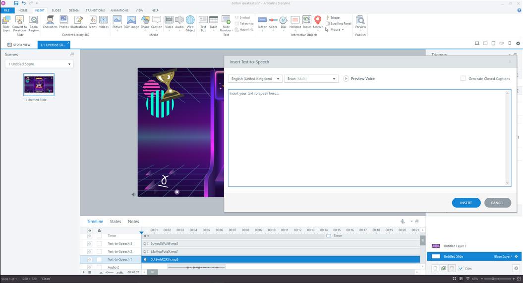Play the timeline with the play button
Image resolution: width=523 pixels, height=283 pixels.
click(84, 272)
